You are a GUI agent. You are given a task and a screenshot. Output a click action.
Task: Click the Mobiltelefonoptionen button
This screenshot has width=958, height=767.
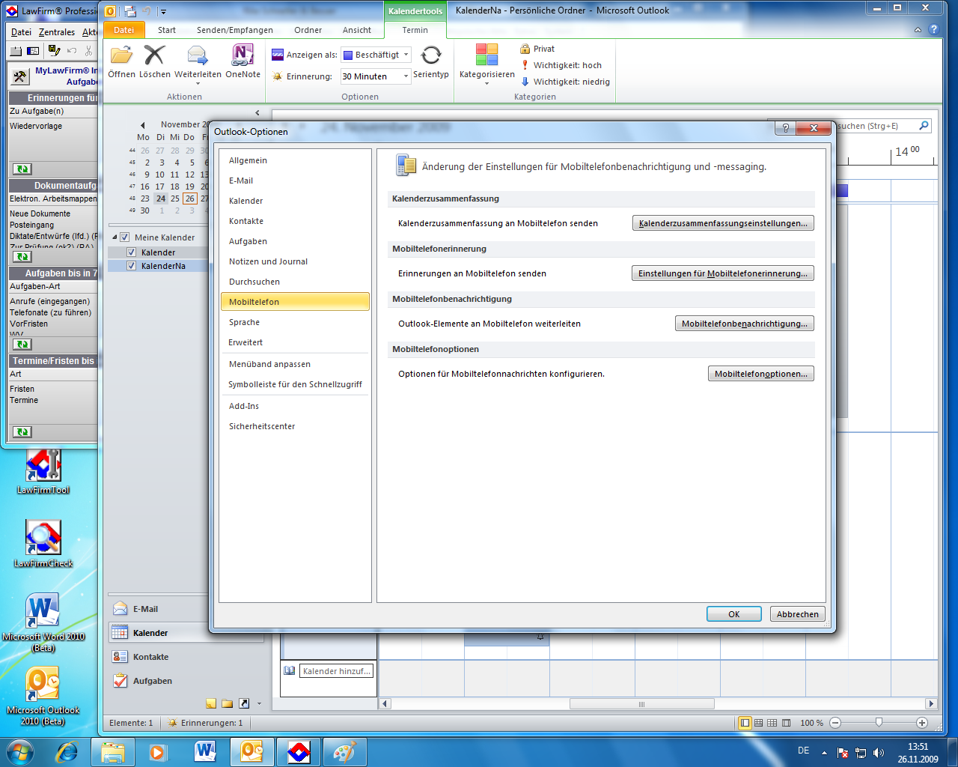click(760, 374)
